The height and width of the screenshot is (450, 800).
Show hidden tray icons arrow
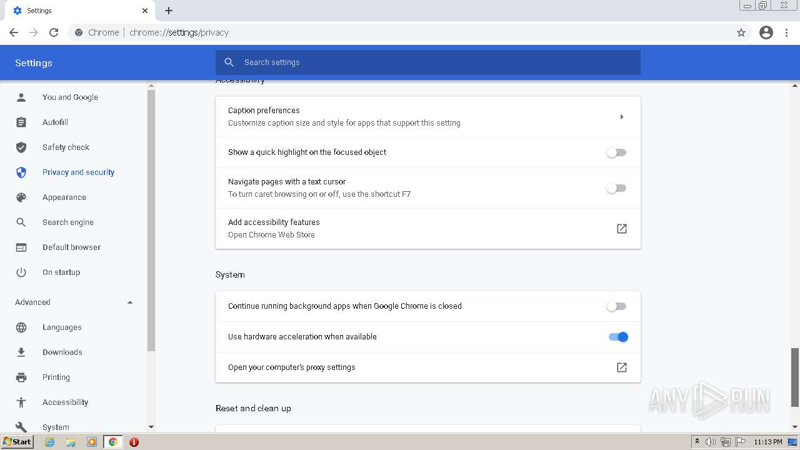(x=697, y=442)
